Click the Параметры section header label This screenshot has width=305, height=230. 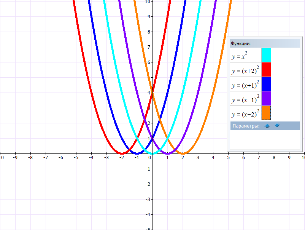tap(246, 126)
